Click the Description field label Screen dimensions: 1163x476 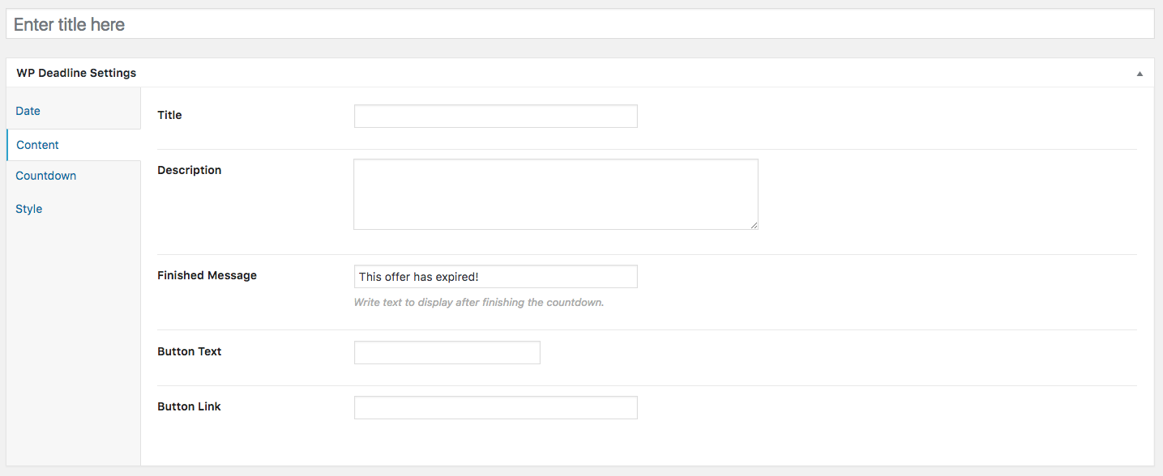coord(189,170)
